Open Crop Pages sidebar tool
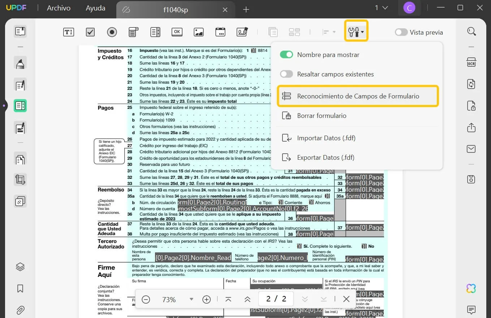This screenshot has height=318, width=491. 20,180
